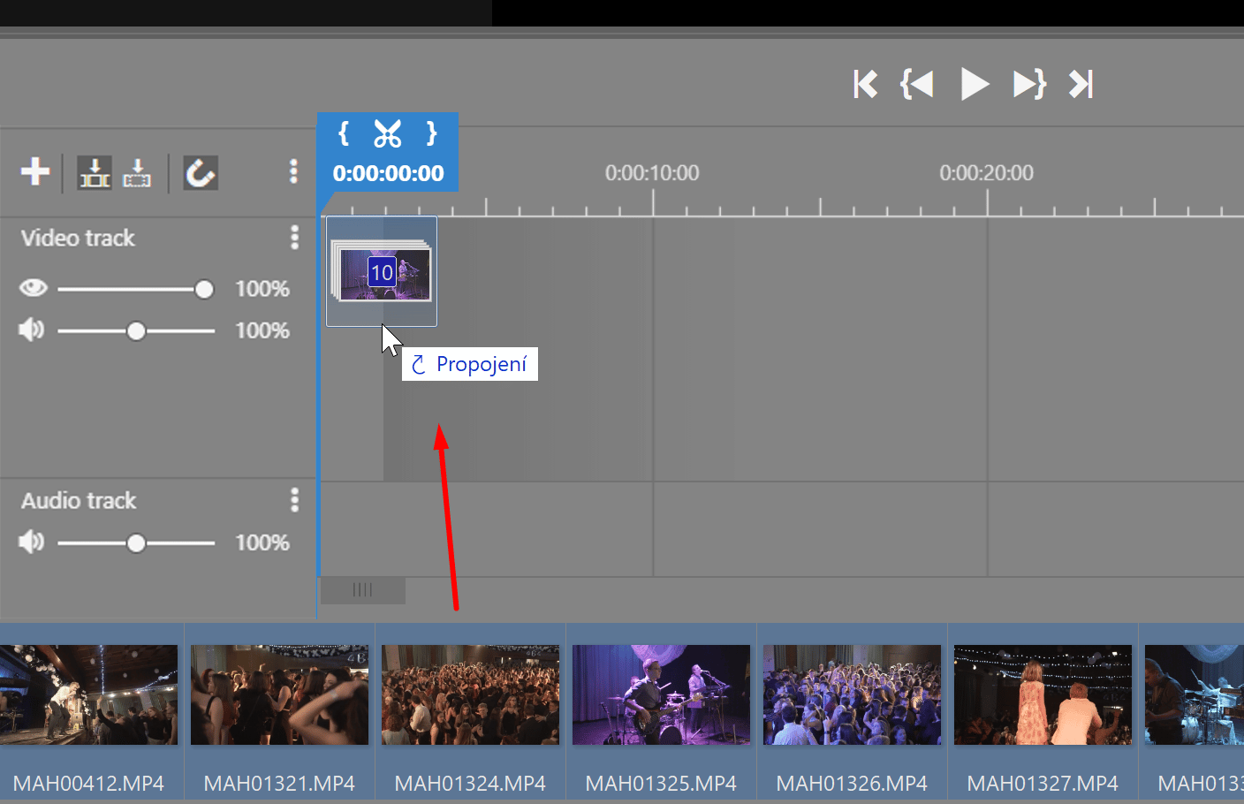Click Video track volume 100% value
Screen dimensions: 1244x804
coord(262,330)
